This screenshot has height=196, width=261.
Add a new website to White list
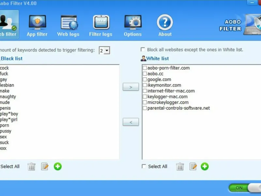click(x=205, y=167)
